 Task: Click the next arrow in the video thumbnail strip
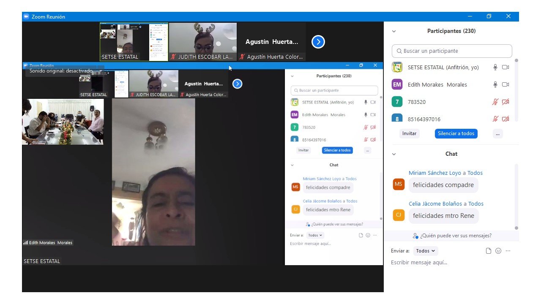tap(318, 42)
